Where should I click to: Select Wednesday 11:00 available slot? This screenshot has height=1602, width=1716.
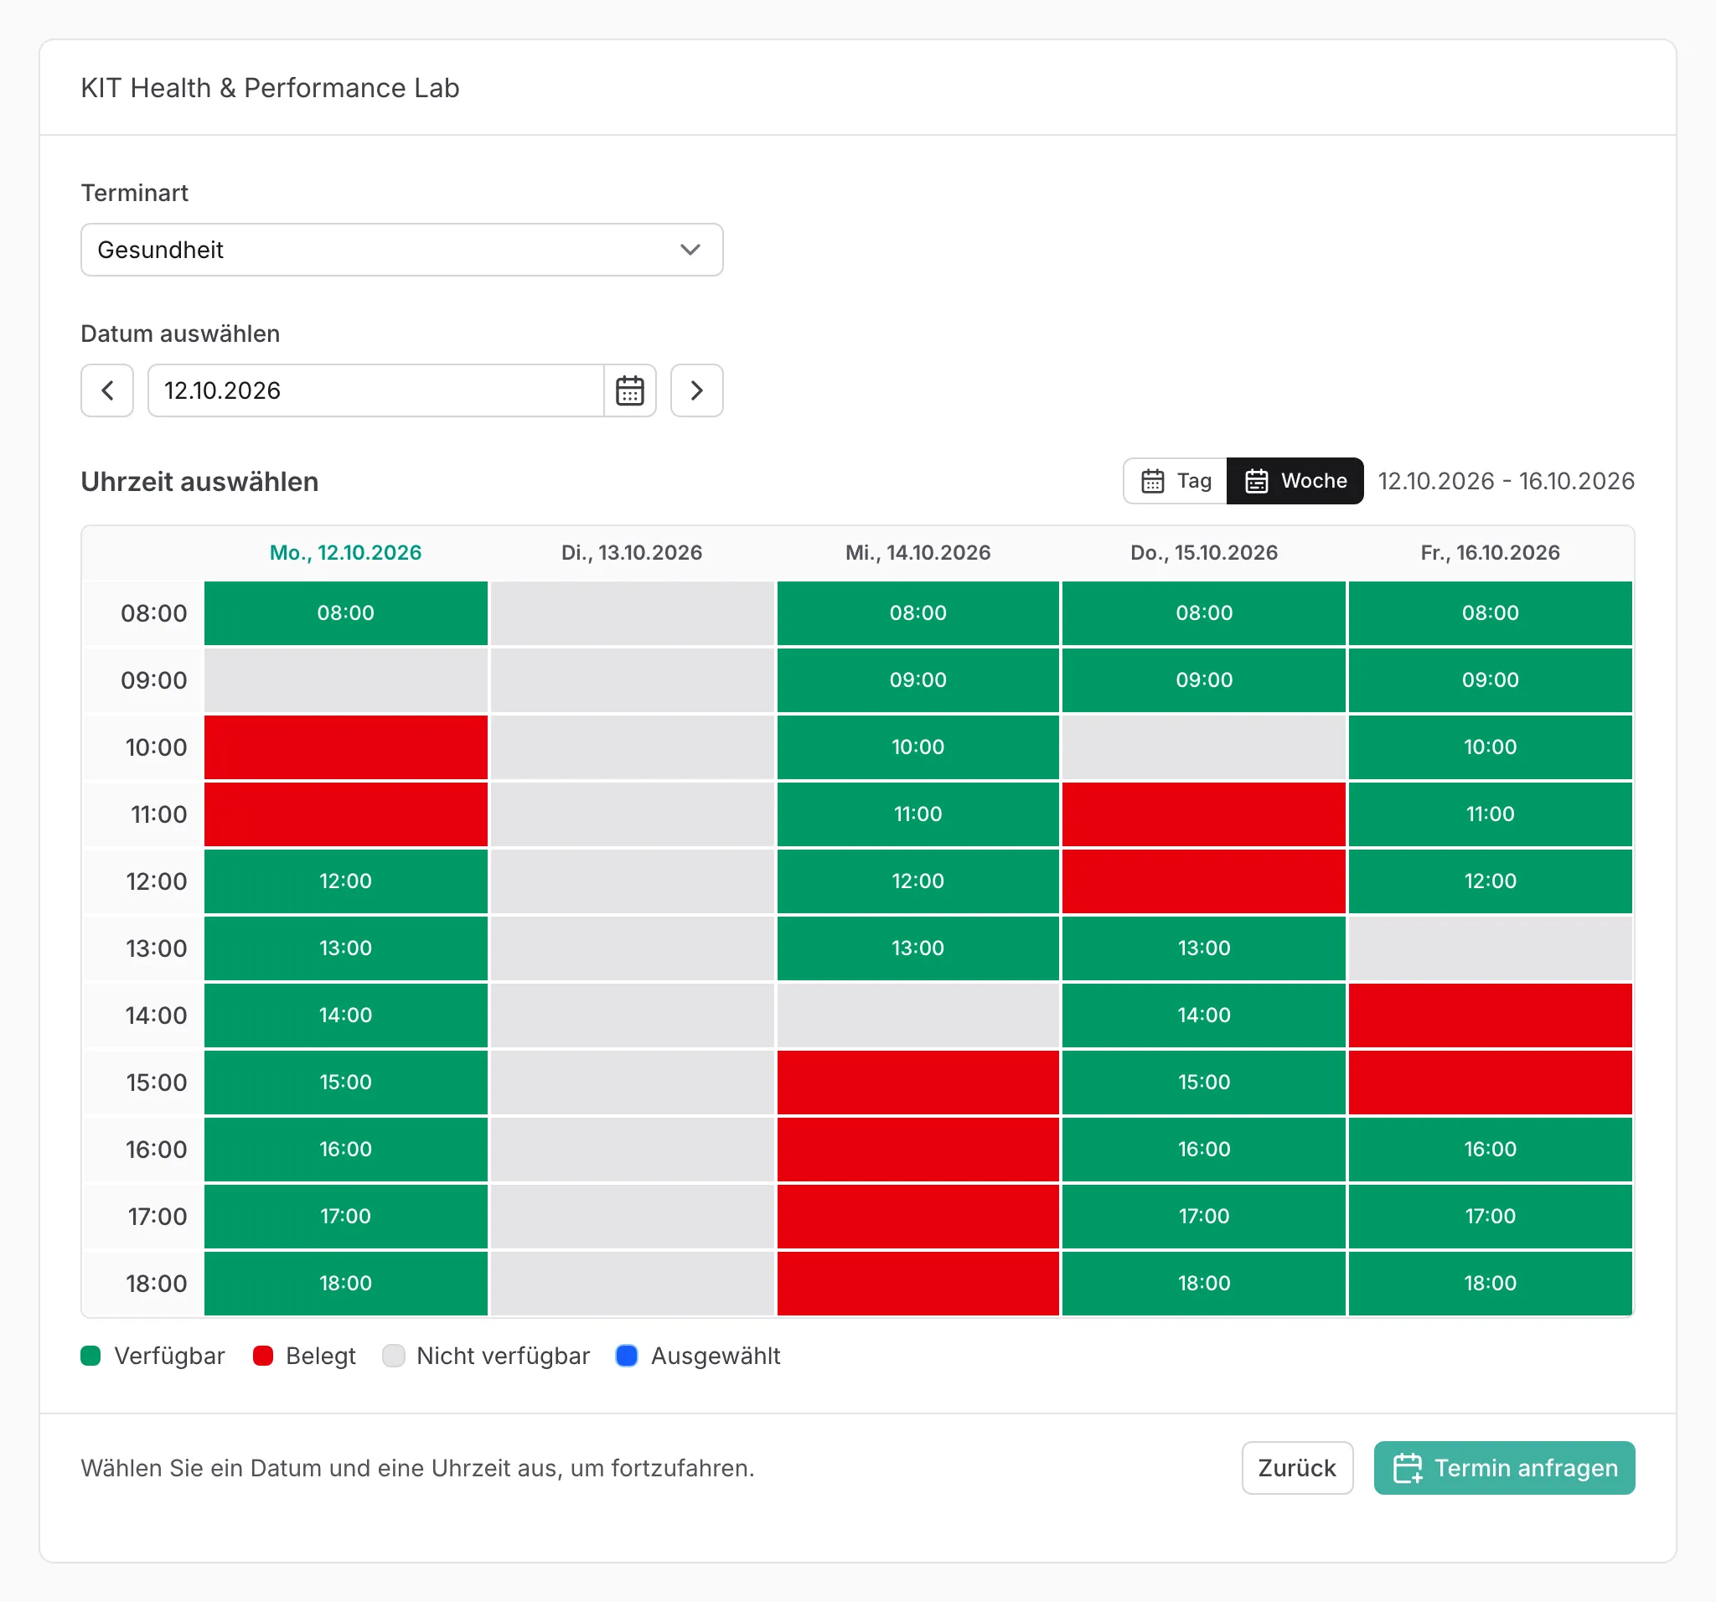click(917, 814)
